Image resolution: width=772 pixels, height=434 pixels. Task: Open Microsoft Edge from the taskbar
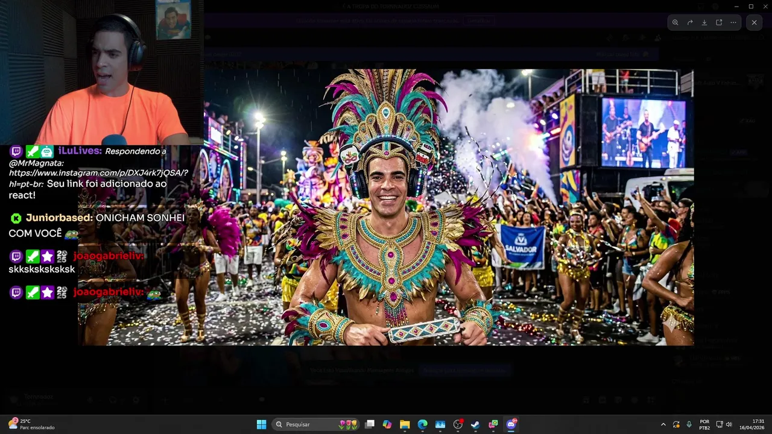(423, 424)
